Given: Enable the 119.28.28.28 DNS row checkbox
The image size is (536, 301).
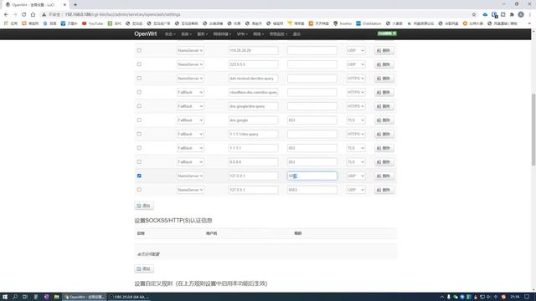Looking at the screenshot, I should tap(139, 50).
